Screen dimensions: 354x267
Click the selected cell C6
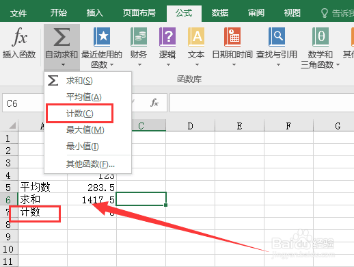tap(141, 199)
